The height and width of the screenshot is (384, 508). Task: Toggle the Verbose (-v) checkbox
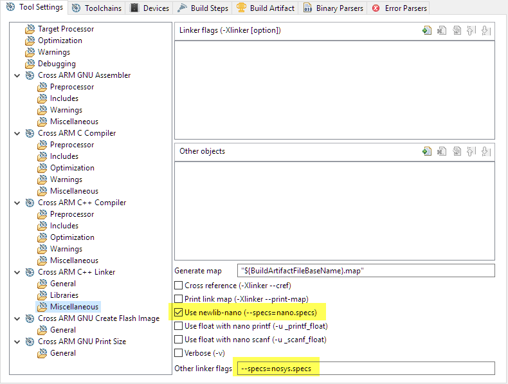point(179,353)
